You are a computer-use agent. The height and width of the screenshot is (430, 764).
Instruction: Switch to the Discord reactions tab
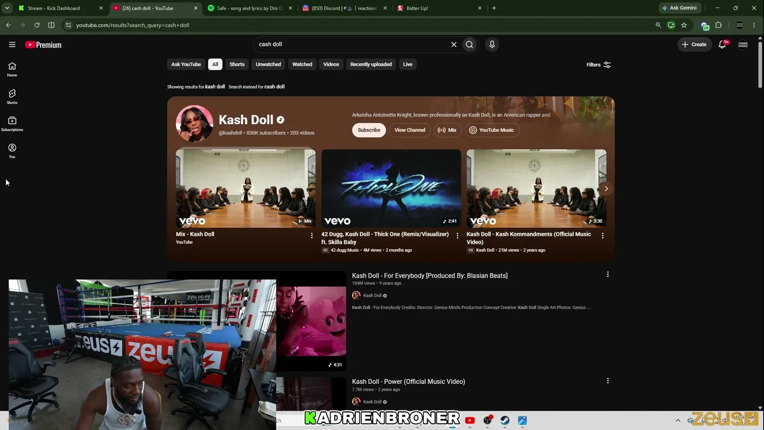point(343,8)
